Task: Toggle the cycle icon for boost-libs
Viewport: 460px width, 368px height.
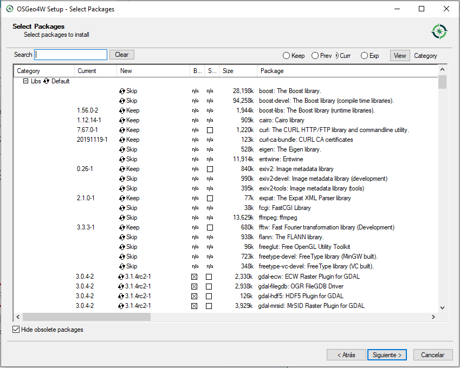Action: pyautogui.click(x=122, y=111)
